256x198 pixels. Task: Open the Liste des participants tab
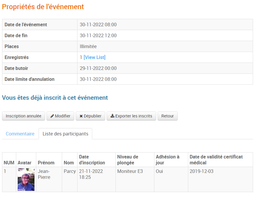[x=65, y=134]
